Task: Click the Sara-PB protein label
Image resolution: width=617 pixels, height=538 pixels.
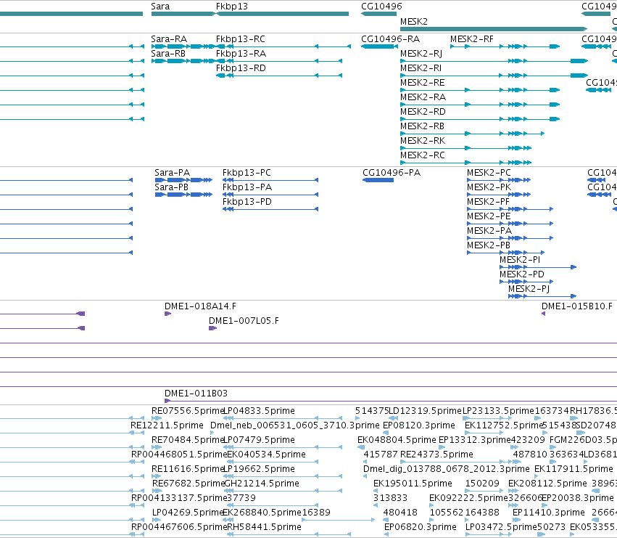Action: (x=171, y=187)
